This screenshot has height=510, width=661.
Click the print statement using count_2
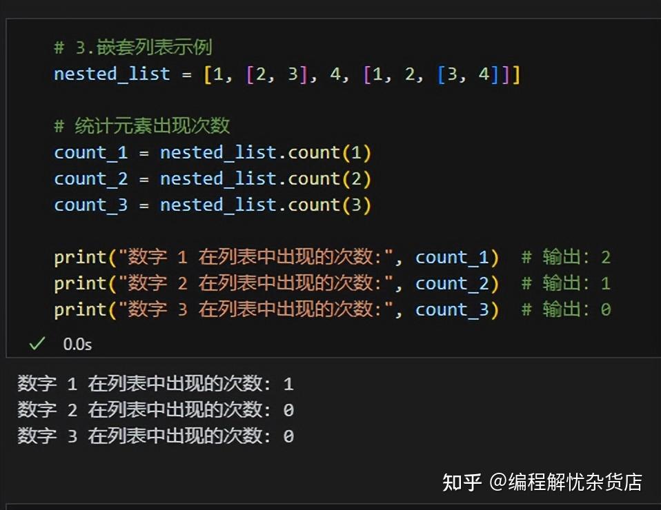[x=277, y=283]
